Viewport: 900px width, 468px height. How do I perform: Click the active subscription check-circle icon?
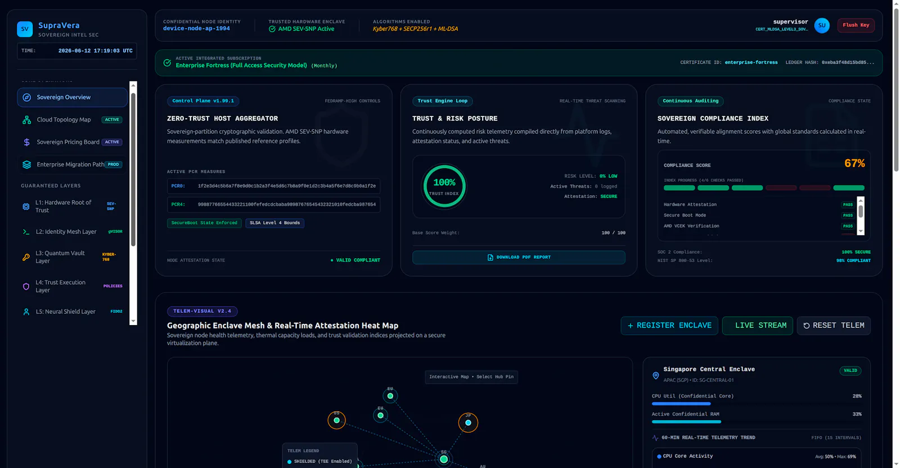pos(167,62)
